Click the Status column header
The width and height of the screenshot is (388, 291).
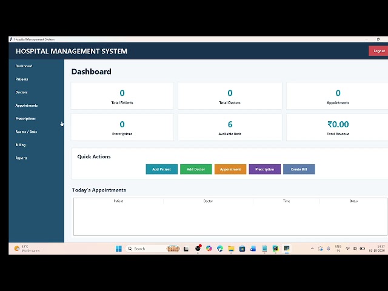pyautogui.click(x=353, y=201)
